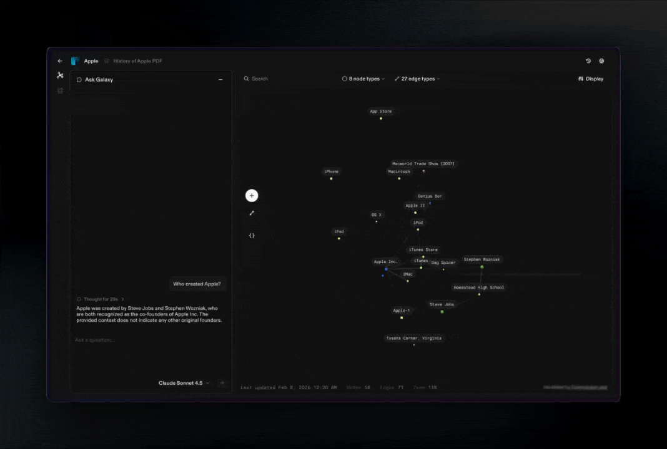This screenshot has width=667, height=449.
Task: Open the graph view sidebar icon
Action: 60,75
